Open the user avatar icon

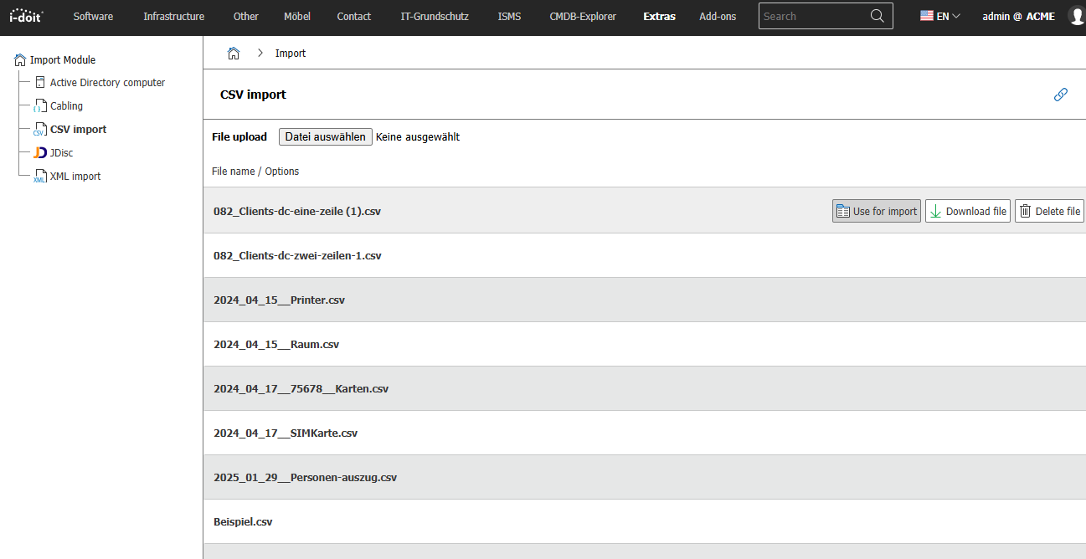tap(1078, 16)
